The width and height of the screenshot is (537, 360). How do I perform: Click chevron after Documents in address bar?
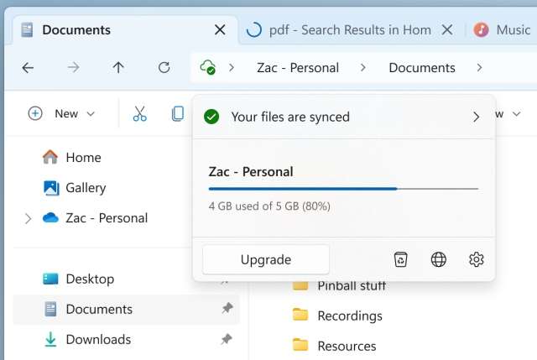pyautogui.click(x=479, y=67)
